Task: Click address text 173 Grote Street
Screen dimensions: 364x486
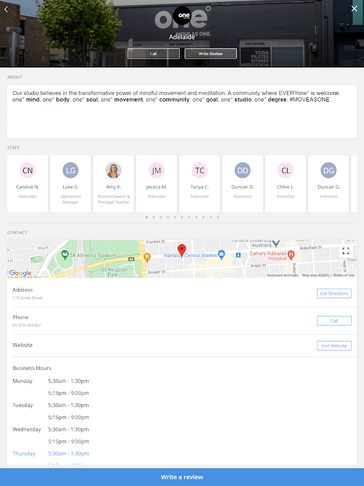Action: (x=27, y=298)
